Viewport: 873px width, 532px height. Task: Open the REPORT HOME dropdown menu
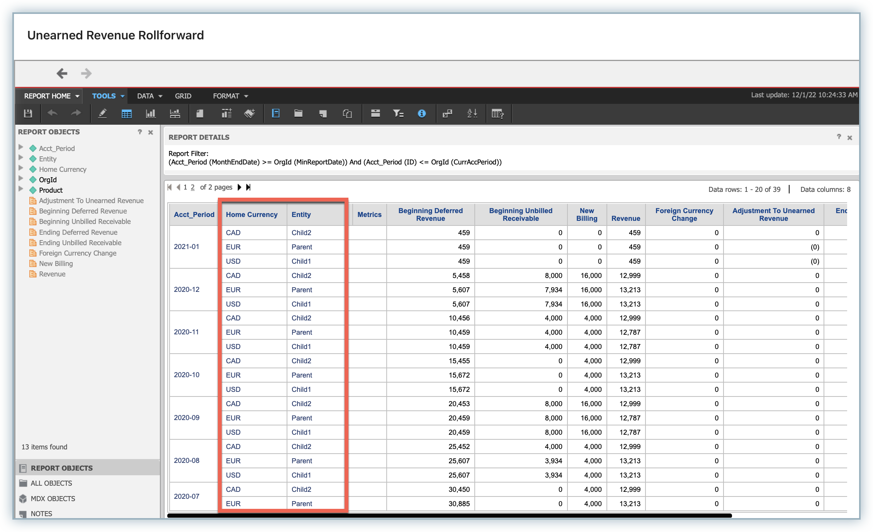51,96
